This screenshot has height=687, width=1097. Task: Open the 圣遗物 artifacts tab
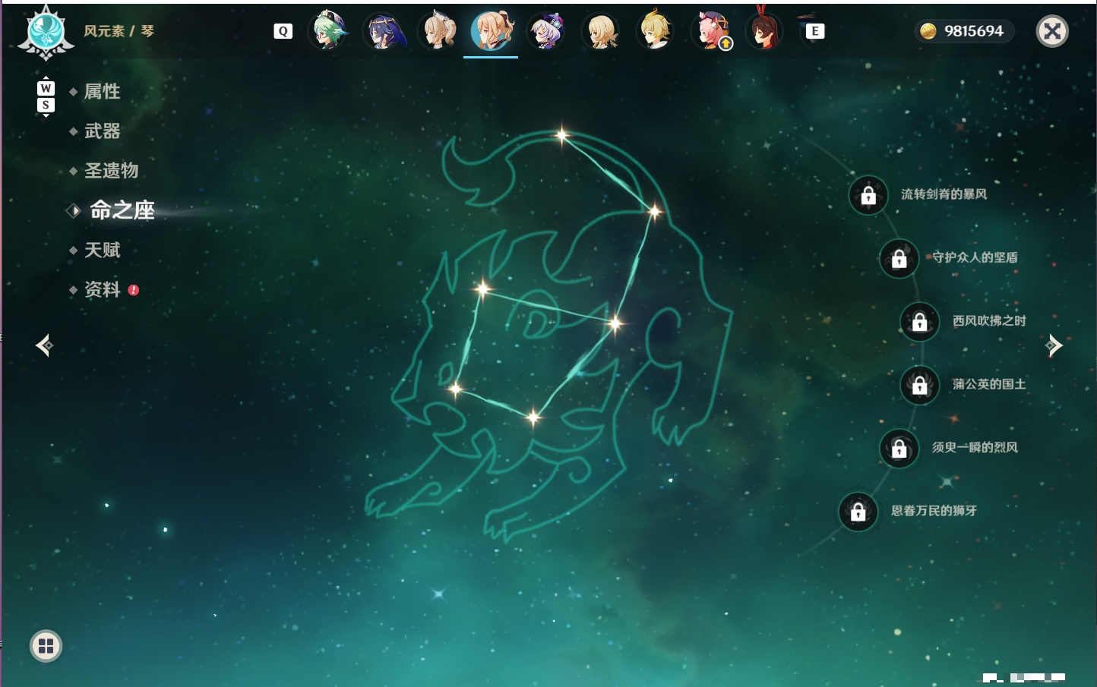click(x=111, y=171)
